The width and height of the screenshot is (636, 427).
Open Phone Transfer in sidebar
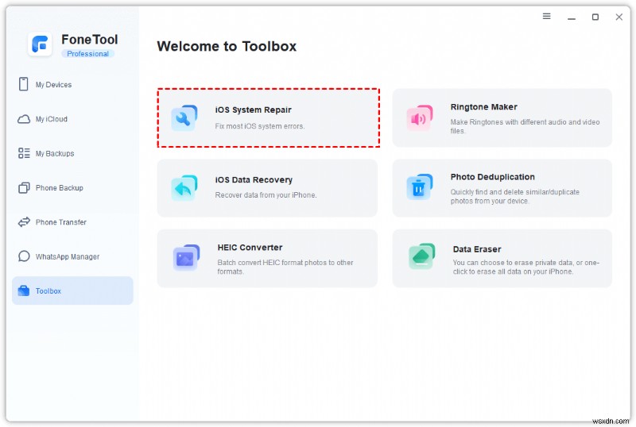(x=72, y=222)
